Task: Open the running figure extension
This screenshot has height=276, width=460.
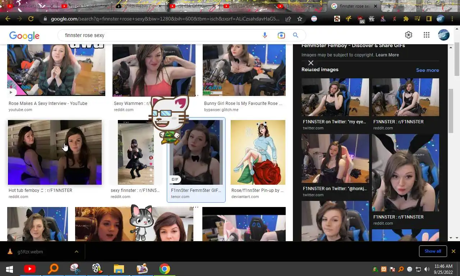Action: coord(348,19)
